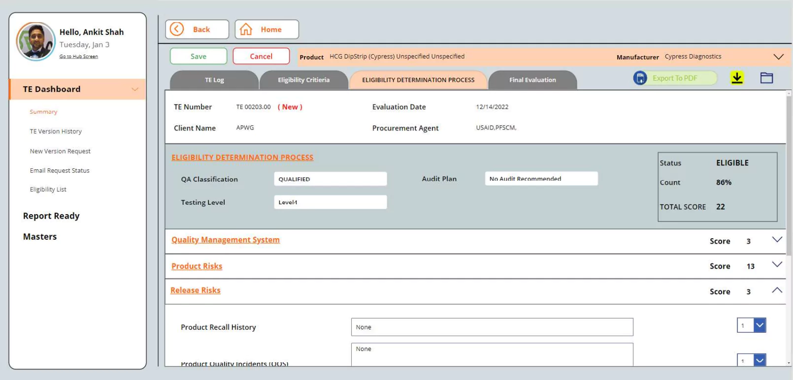Click the yellow download arrow icon
793x380 pixels.
coord(737,78)
